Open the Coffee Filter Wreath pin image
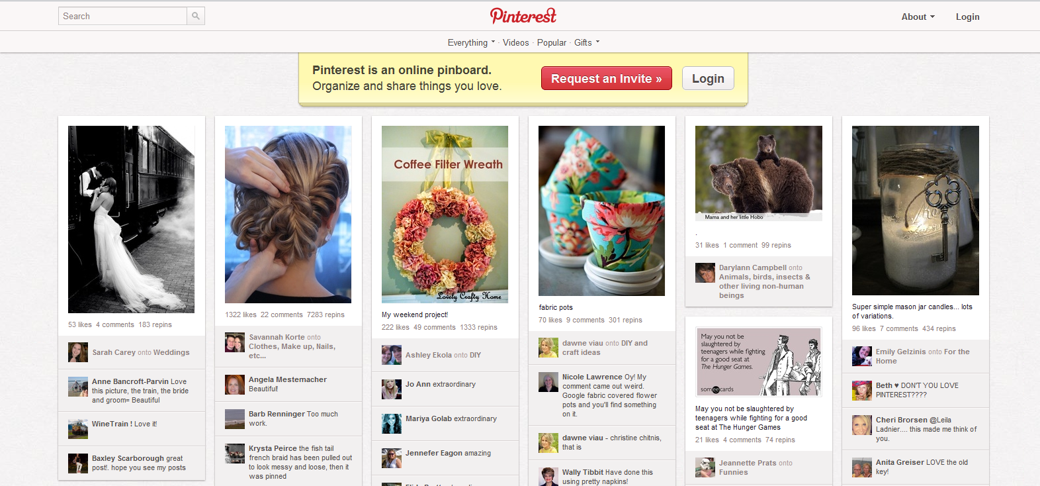 pyautogui.click(x=445, y=215)
